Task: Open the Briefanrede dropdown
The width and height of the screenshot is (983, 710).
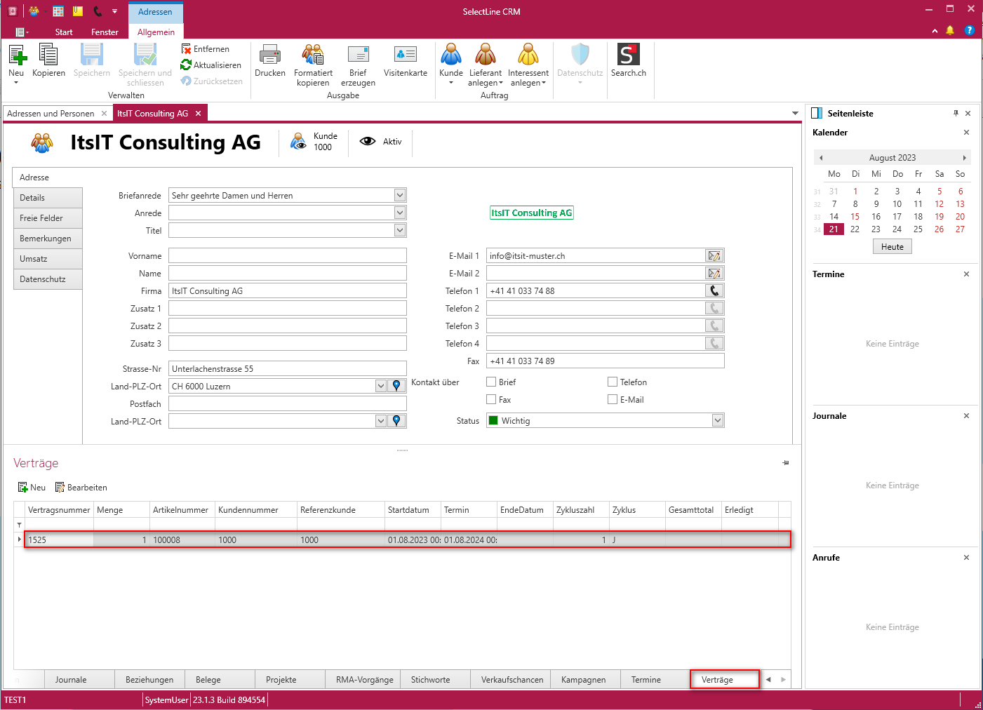Action: click(x=400, y=195)
